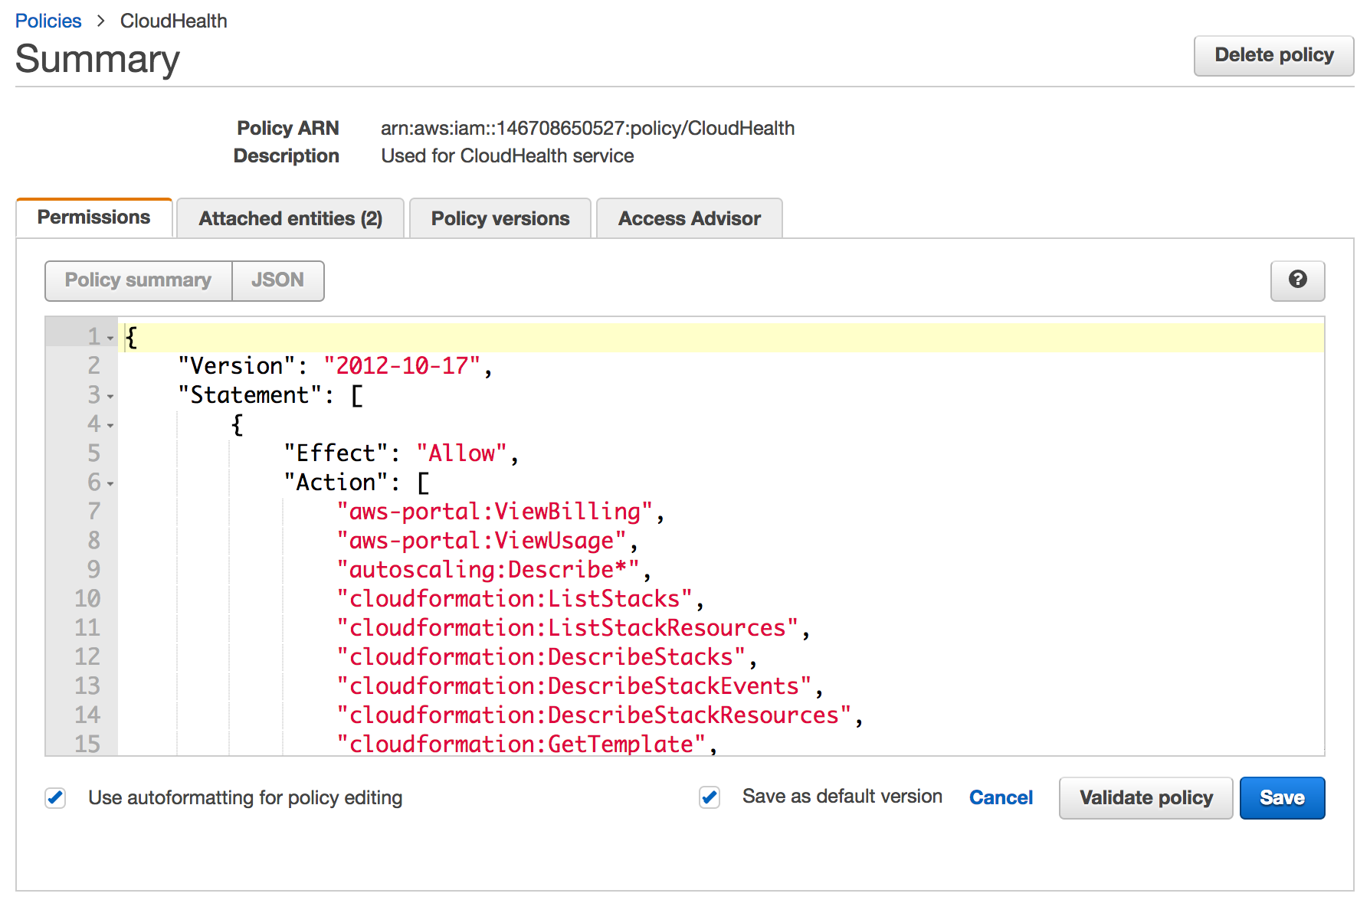Viewport: 1370px width, 913px height.
Task: Collapse the Action array at line 6
Action: pos(111,483)
